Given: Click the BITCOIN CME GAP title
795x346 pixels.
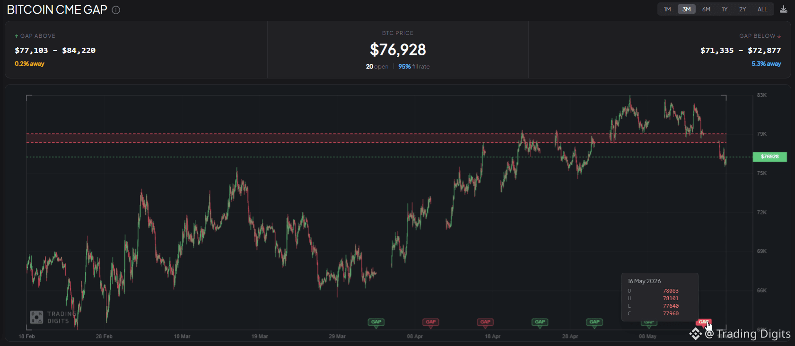Looking at the screenshot, I should (x=57, y=10).
